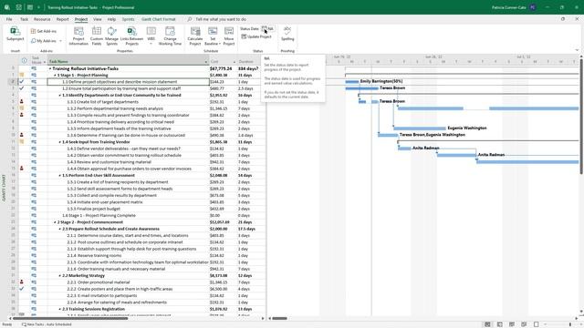Run Calculate Project
The height and width of the screenshot is (328, 584).
[x=195, y=36]
